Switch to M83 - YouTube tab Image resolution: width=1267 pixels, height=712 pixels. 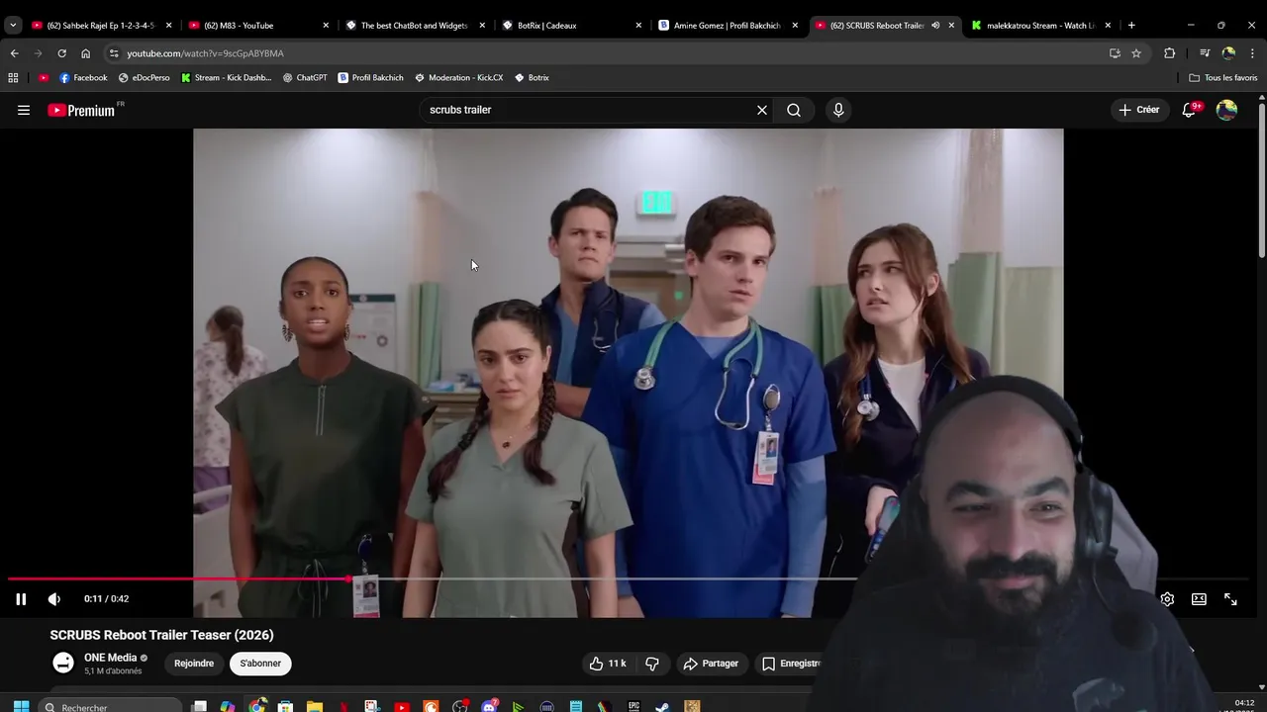[x=259, y=25]
